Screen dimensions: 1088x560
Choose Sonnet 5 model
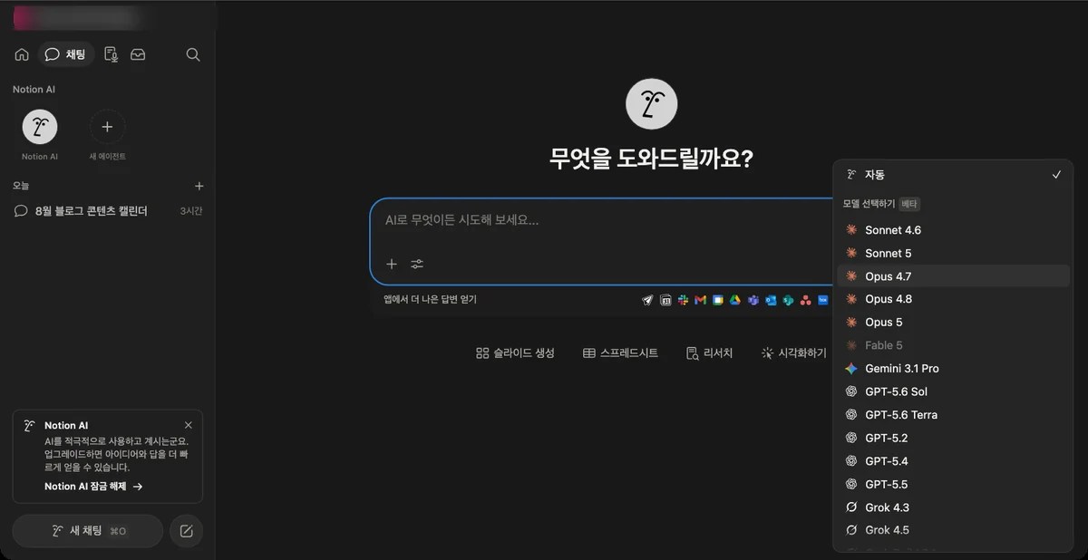pos(953,253)
